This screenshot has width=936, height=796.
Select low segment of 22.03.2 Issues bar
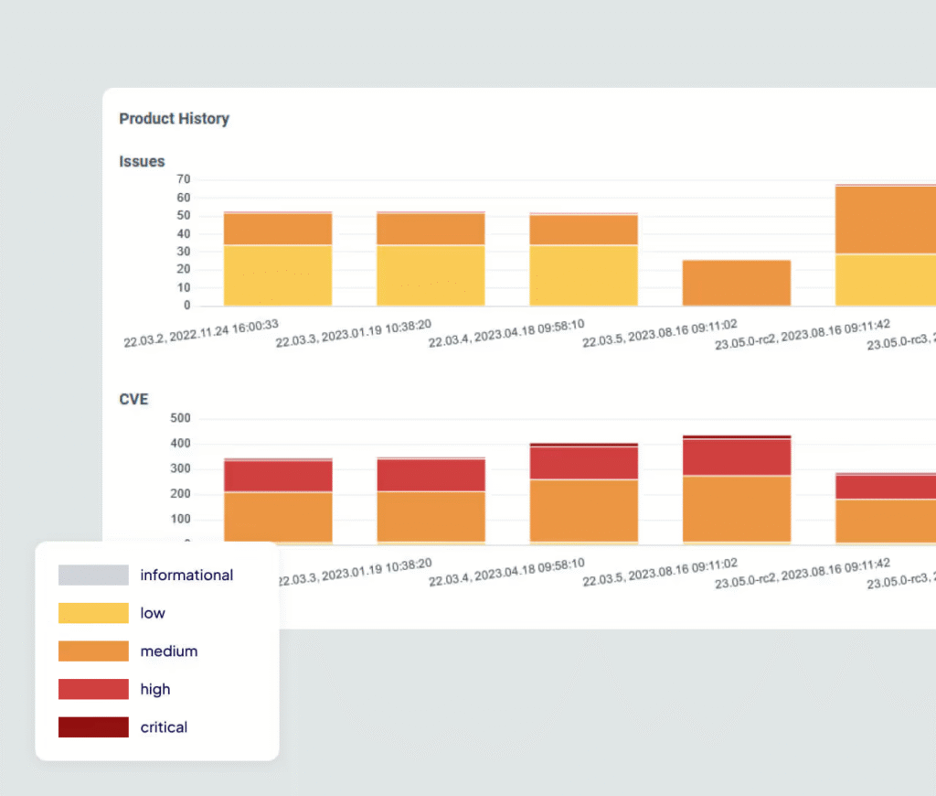click(278, 275)
